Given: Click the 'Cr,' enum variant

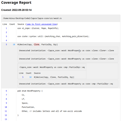Looking at the screenshot, I should point(23,95).
